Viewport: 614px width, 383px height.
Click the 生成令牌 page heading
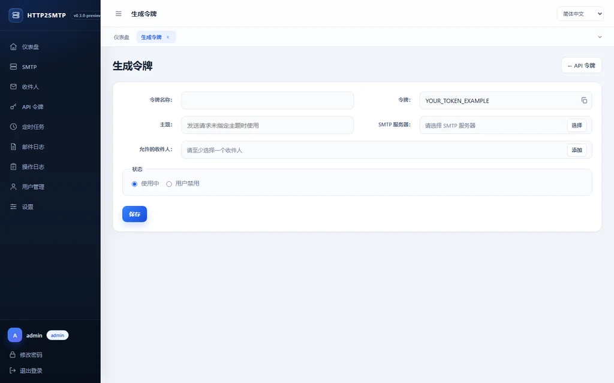[x=133, y=66]
